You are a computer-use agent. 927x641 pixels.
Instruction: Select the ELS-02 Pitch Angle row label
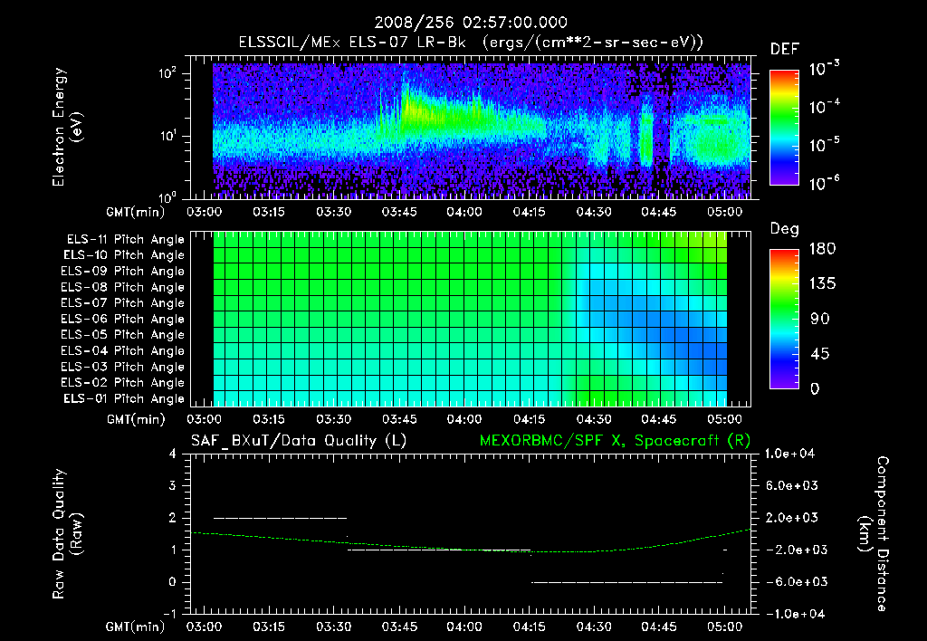click(x=123, y=383)
